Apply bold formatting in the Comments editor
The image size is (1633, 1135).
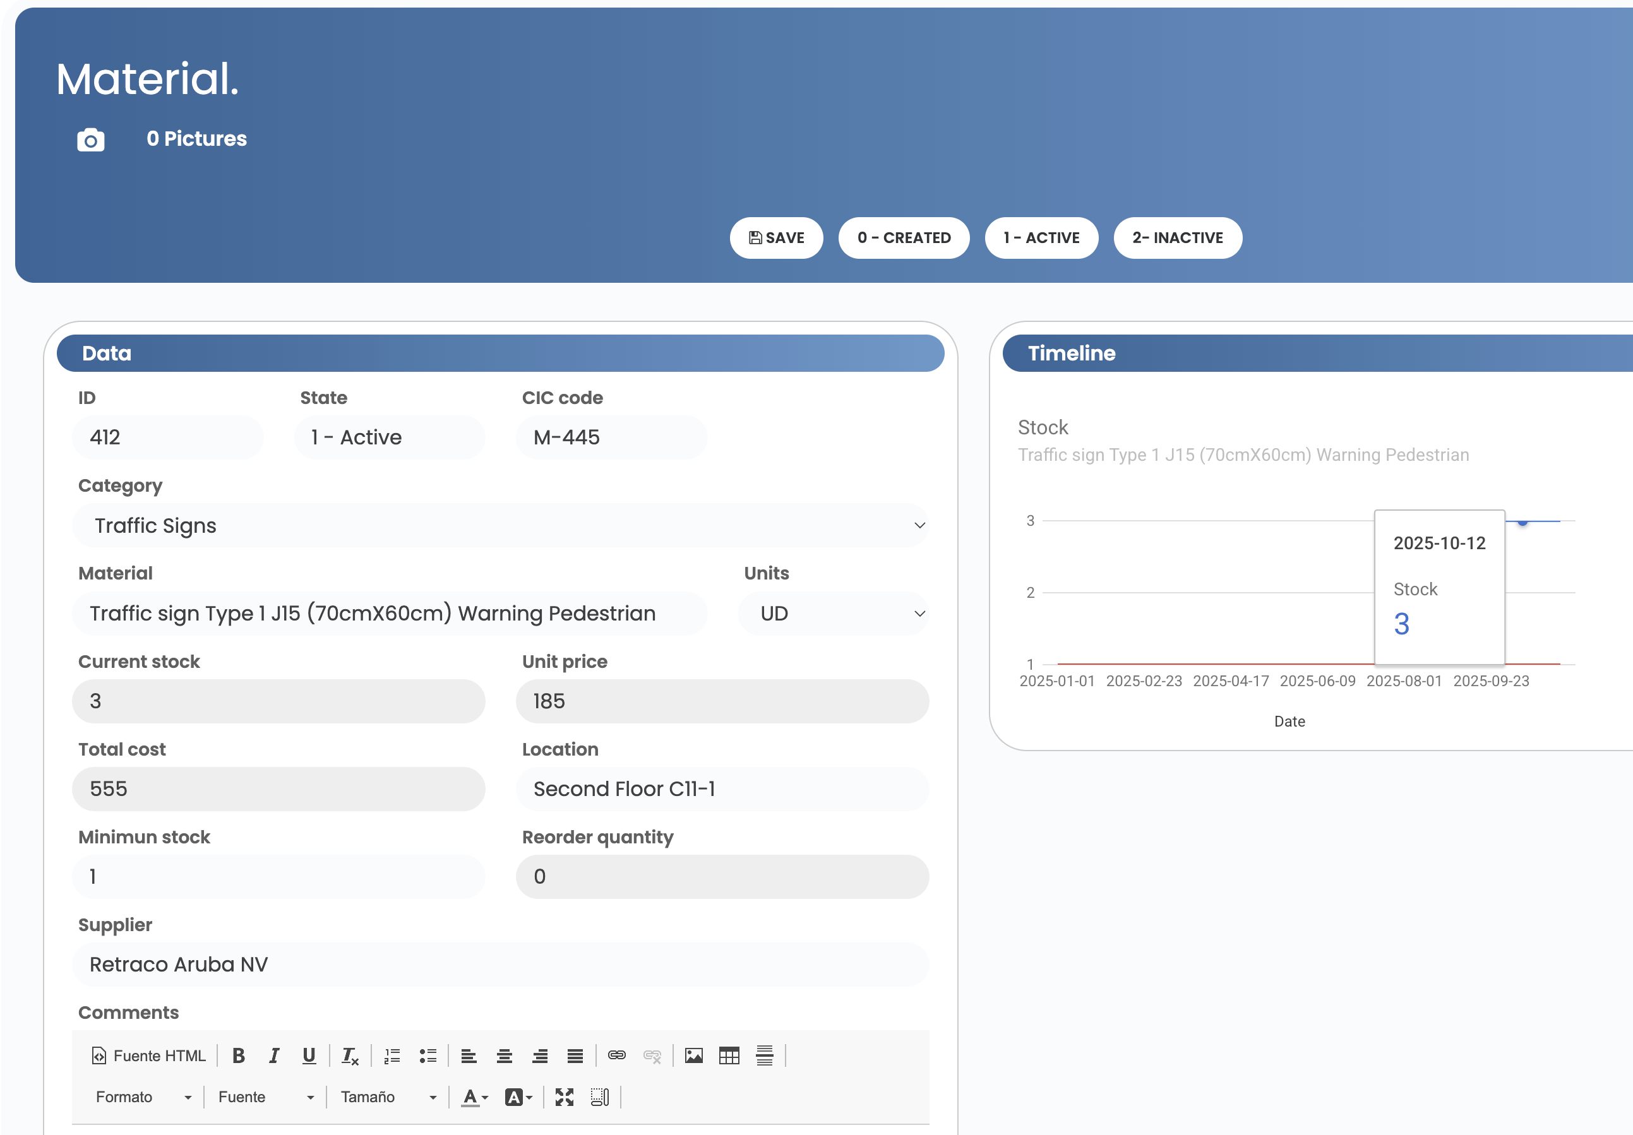tap(239, 1055)
